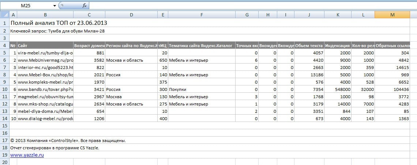This screenshot has width=417, height=165.
Task: Click indexation value 548000
Action: (338, 89)
